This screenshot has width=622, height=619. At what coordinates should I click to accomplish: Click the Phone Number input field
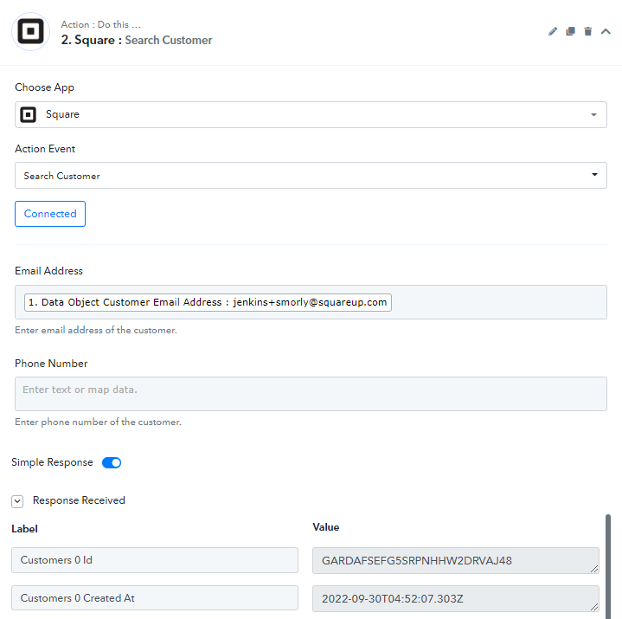pos(311,393)
